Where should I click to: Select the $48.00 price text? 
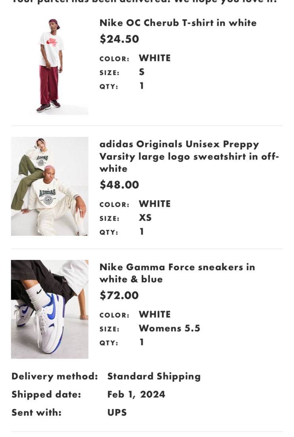[119, 185]
